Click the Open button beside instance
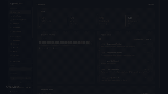The width and height of the screenshot is (168, 94). [28, 78]
